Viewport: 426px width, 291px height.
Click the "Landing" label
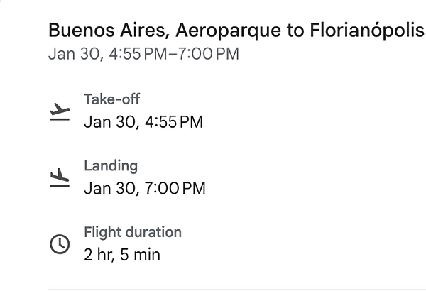click(111, 165)
